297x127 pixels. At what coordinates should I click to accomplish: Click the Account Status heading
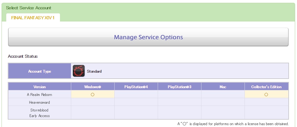coord(23,56)
